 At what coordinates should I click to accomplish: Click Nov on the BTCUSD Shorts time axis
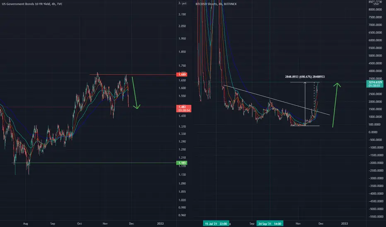(x=298, y=224)
